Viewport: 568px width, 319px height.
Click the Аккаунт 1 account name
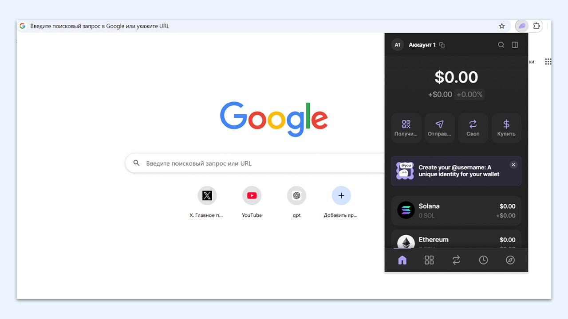[422, 45]
